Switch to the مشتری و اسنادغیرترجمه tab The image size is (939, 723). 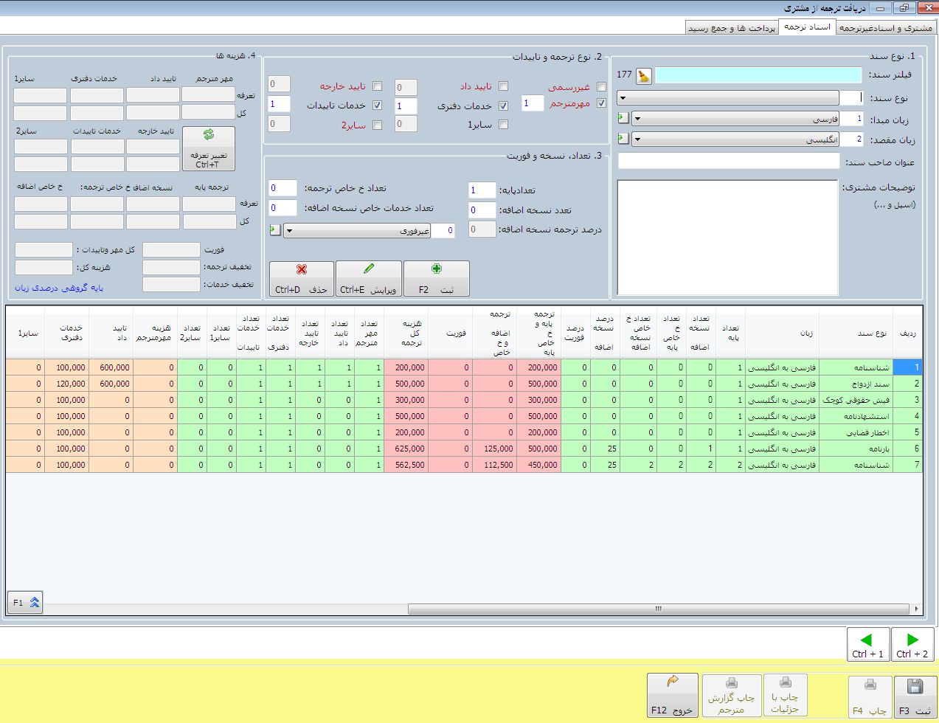tap(886, 27)
